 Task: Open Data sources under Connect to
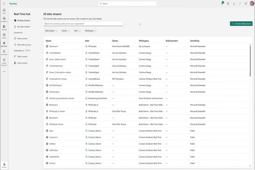point(21,38)
